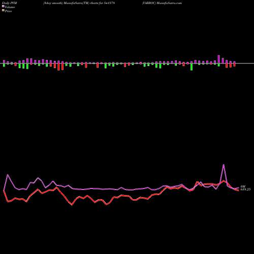Click the '(VARROC) MunafaSutra.com' label

(162, 3)
